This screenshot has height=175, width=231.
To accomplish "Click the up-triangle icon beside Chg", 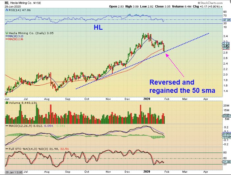I will 221,7.
